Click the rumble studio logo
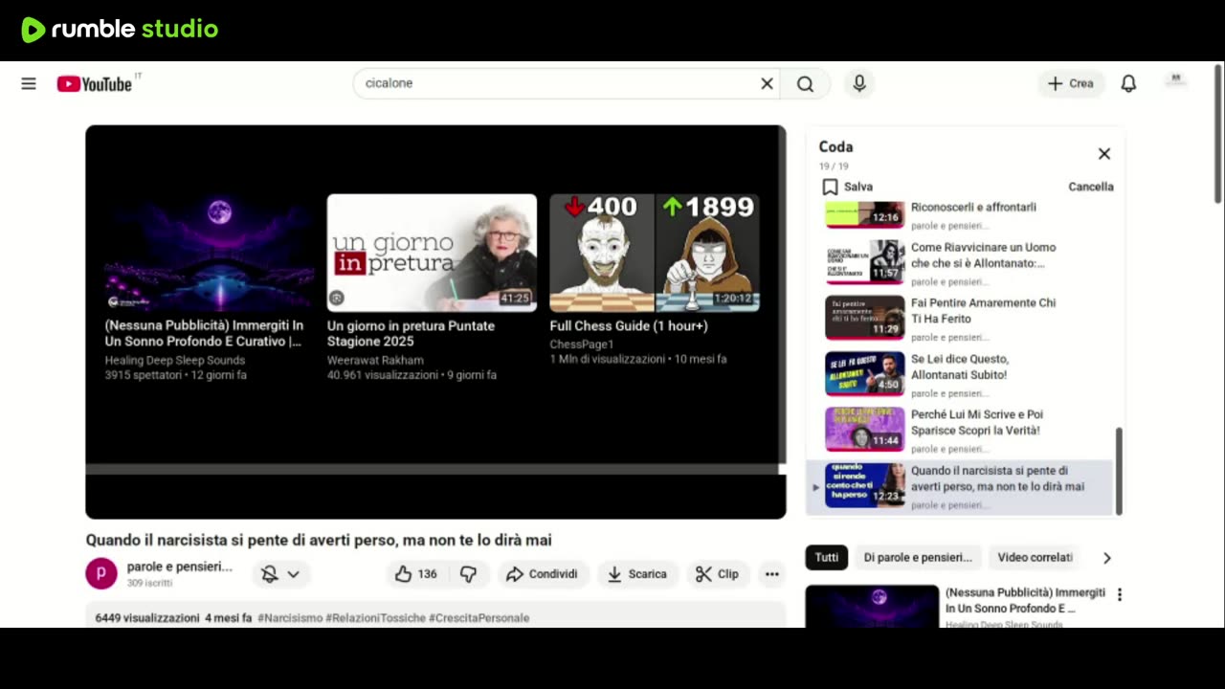 [x=120, y=30]
